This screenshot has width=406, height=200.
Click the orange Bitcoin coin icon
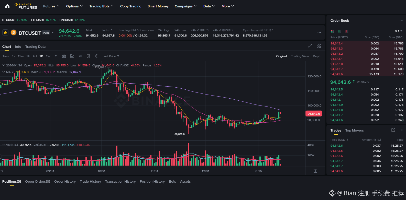14,33
